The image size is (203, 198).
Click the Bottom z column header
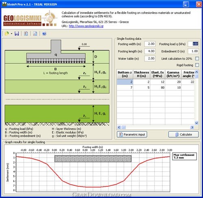[x=125, y=74]
